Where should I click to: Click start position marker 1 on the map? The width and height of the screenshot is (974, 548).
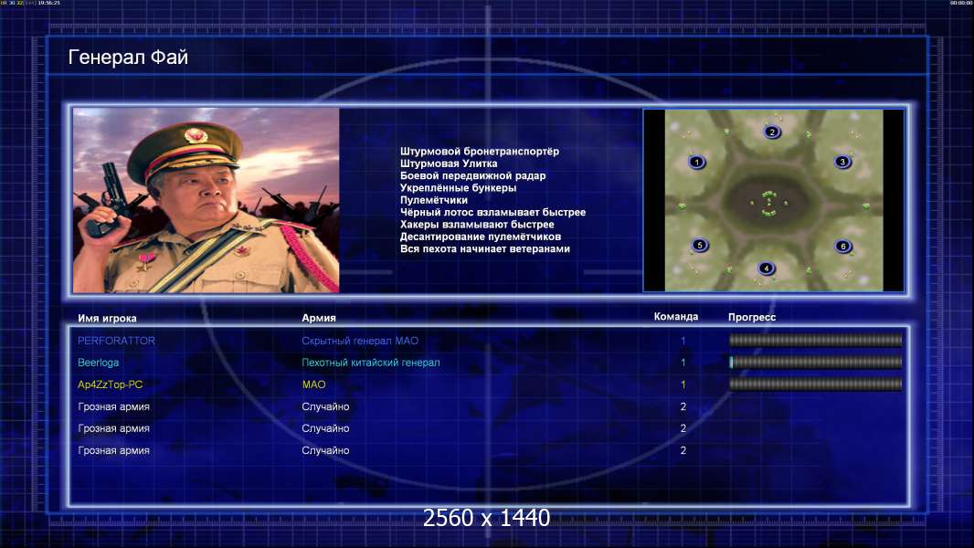coord(696,162)
